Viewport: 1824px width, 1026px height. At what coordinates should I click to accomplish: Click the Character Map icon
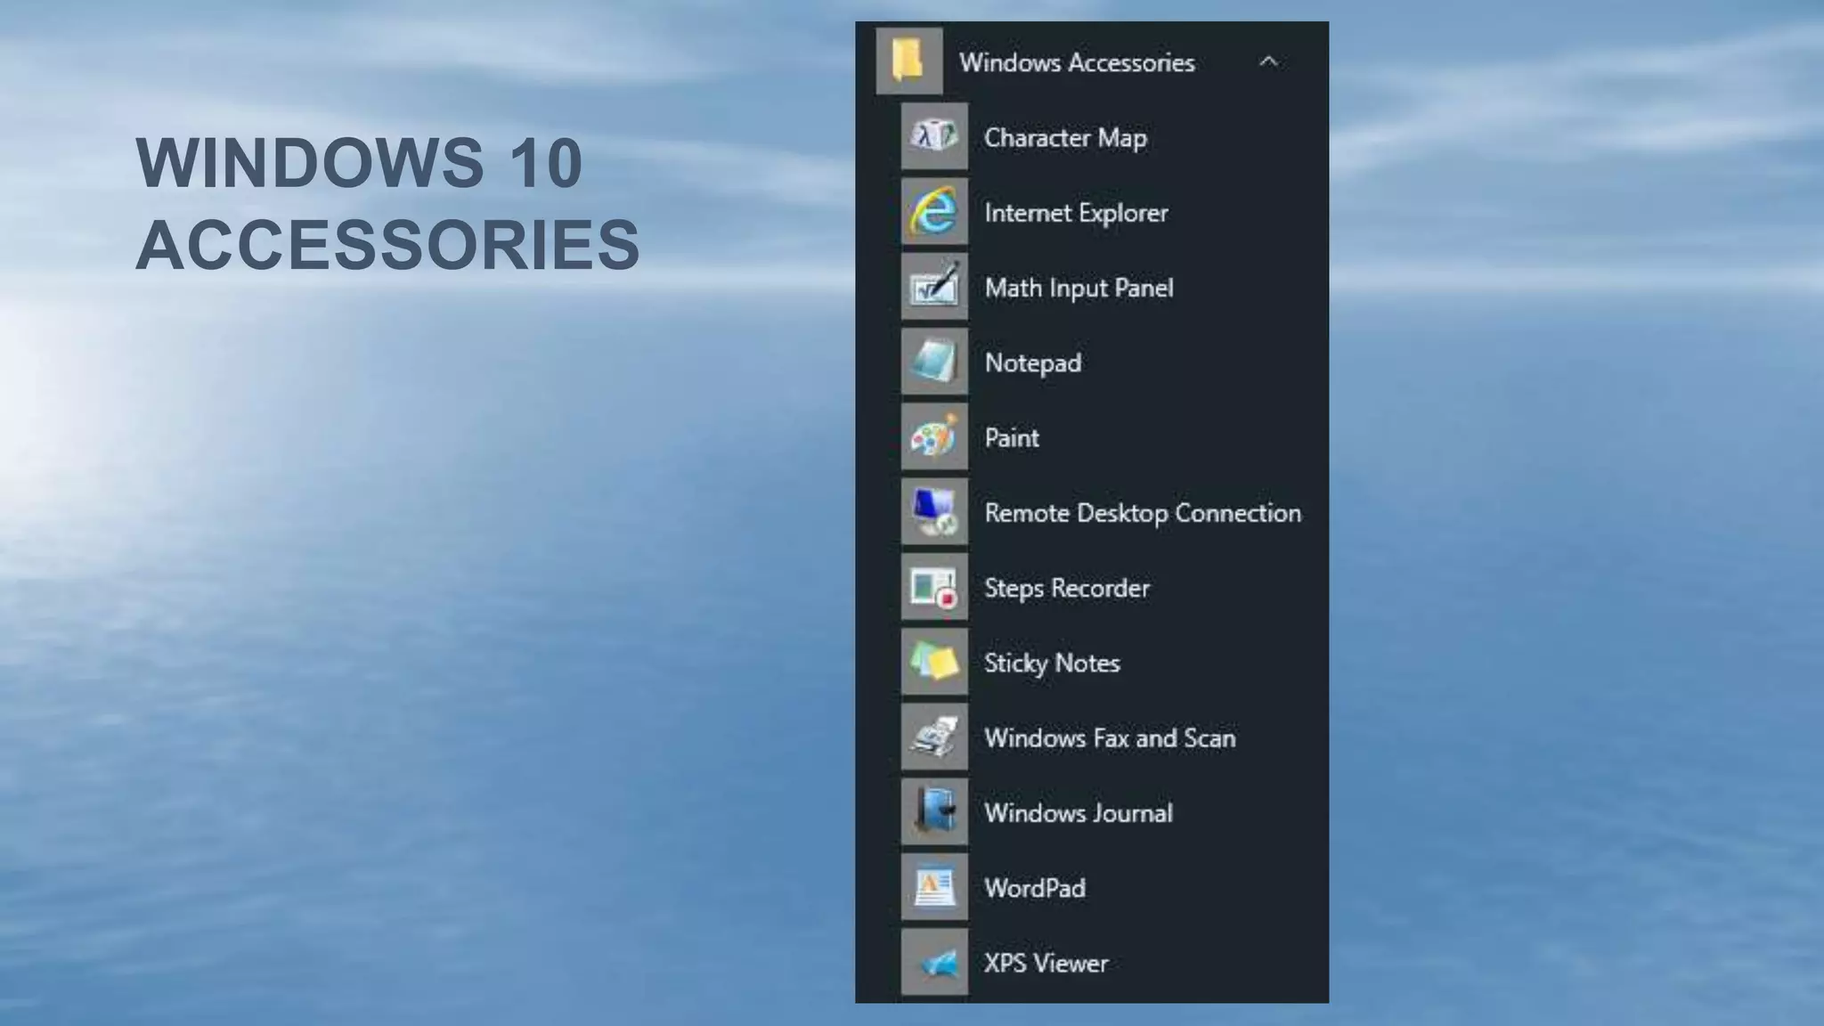click(x=934, y=136)
